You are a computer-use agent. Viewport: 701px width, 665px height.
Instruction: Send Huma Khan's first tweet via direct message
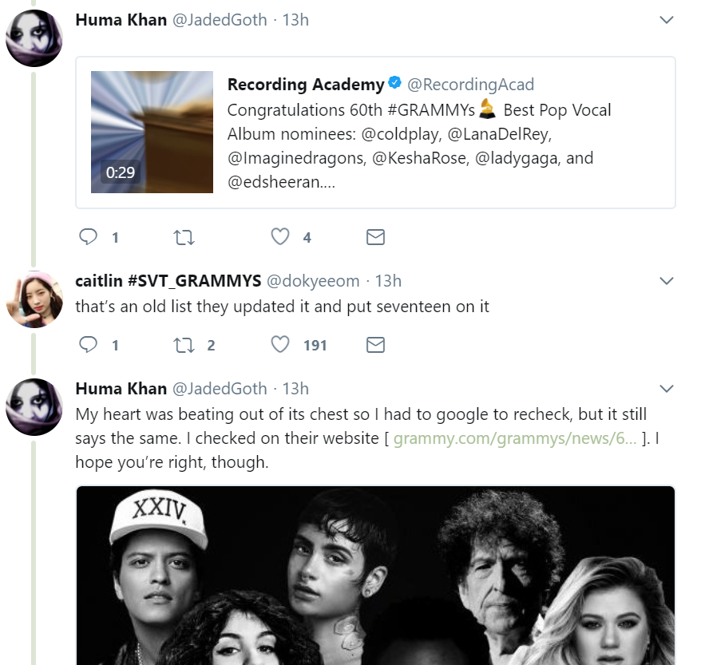tap(375, 237)
